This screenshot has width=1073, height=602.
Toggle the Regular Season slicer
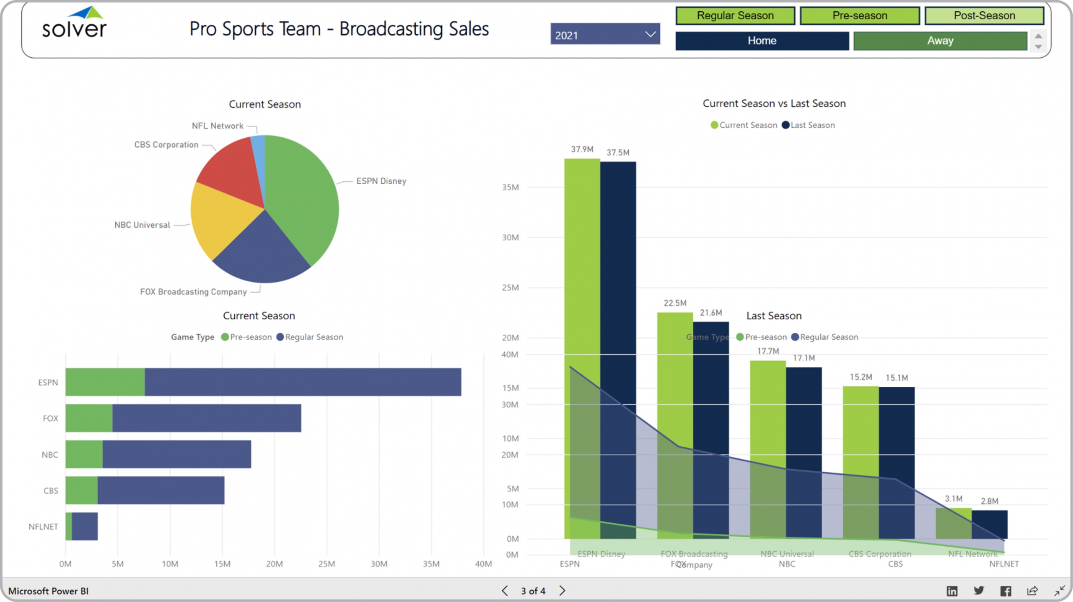(735, 15)
